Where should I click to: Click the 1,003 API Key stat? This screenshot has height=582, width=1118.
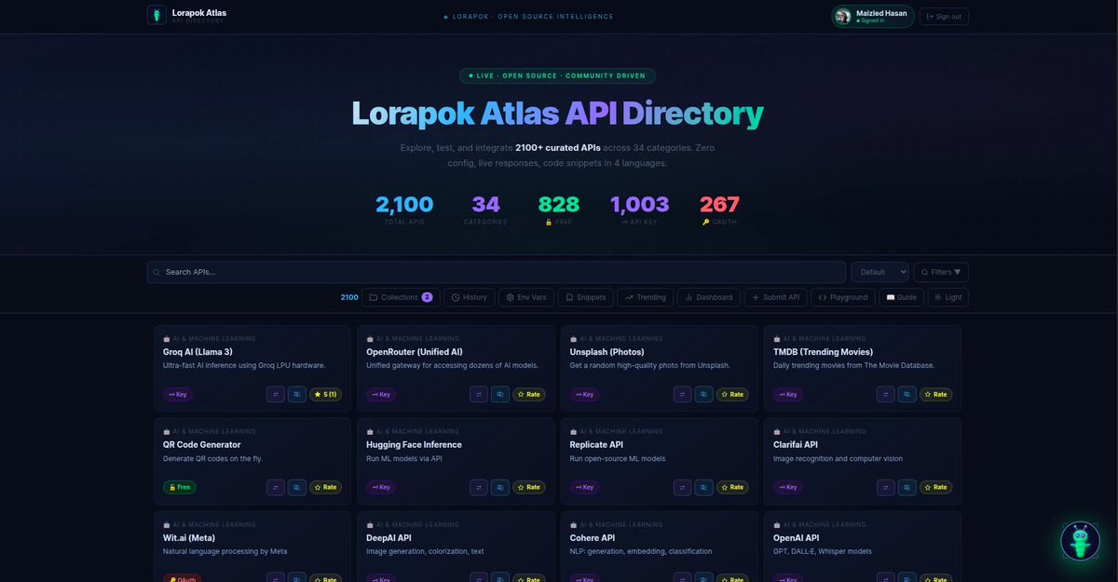(639, 210)
